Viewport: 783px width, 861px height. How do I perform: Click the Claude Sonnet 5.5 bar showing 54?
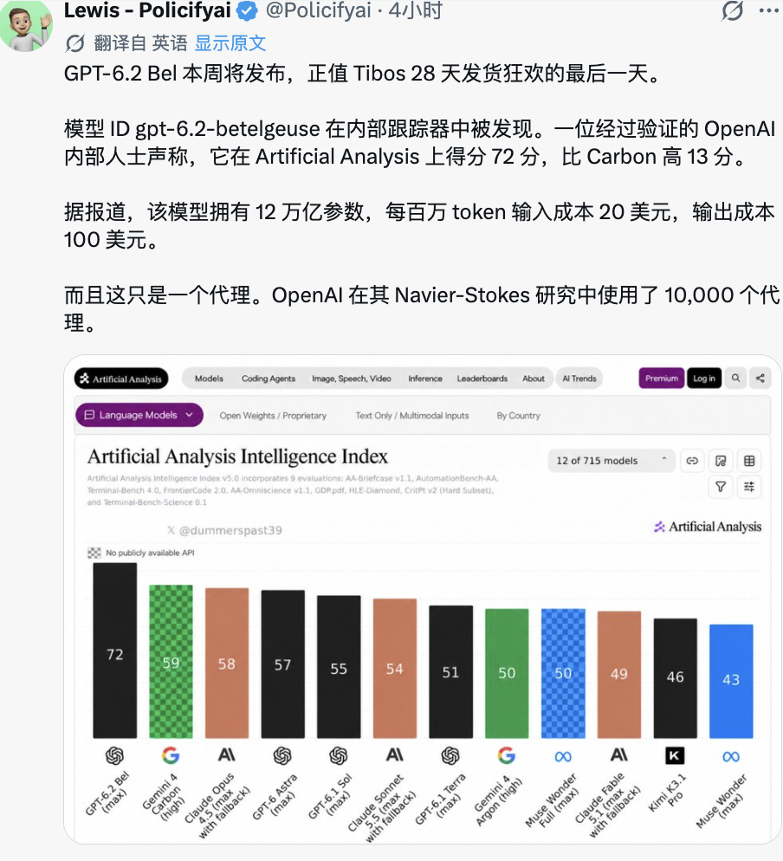(395, 668)
